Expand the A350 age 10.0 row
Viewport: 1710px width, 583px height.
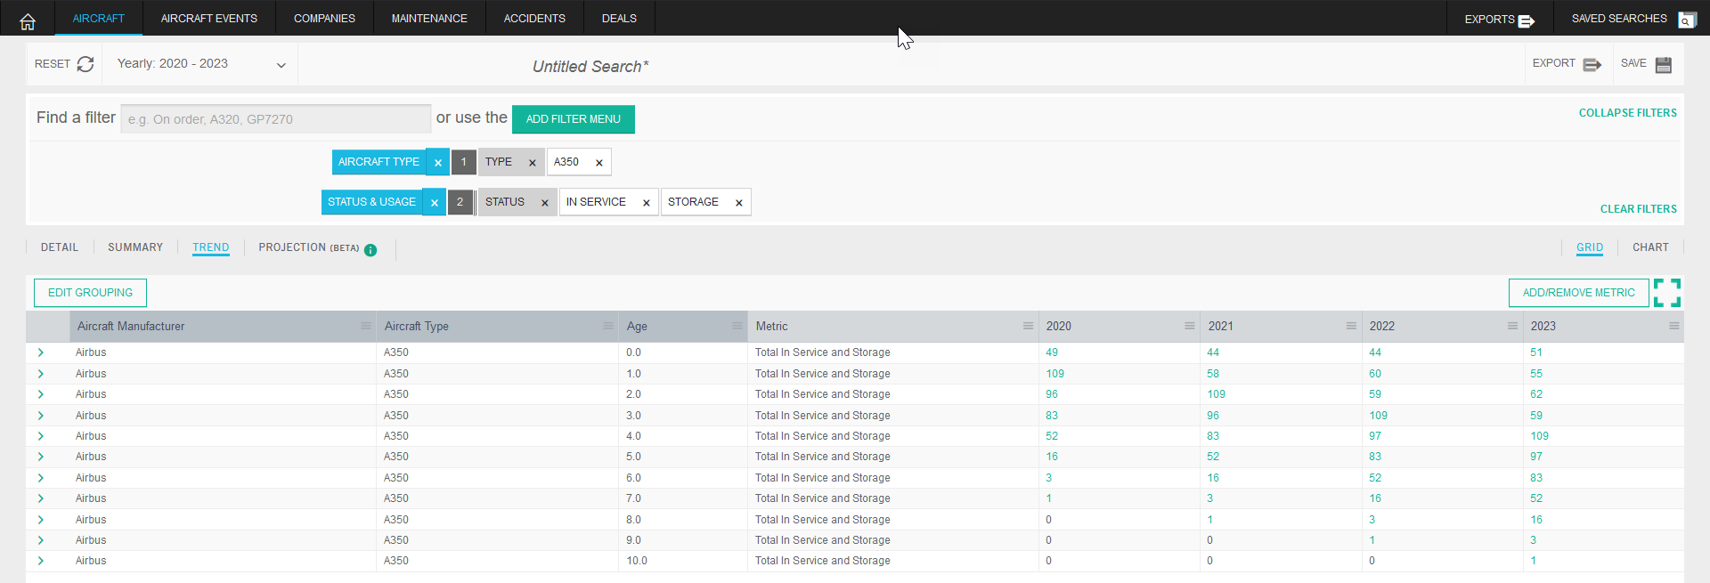(41, 561)
